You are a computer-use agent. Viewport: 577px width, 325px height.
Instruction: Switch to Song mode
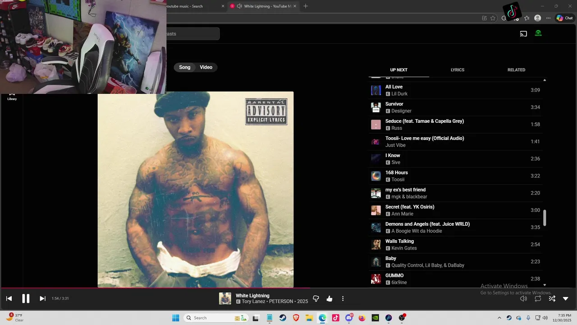(x=185, y=67)
